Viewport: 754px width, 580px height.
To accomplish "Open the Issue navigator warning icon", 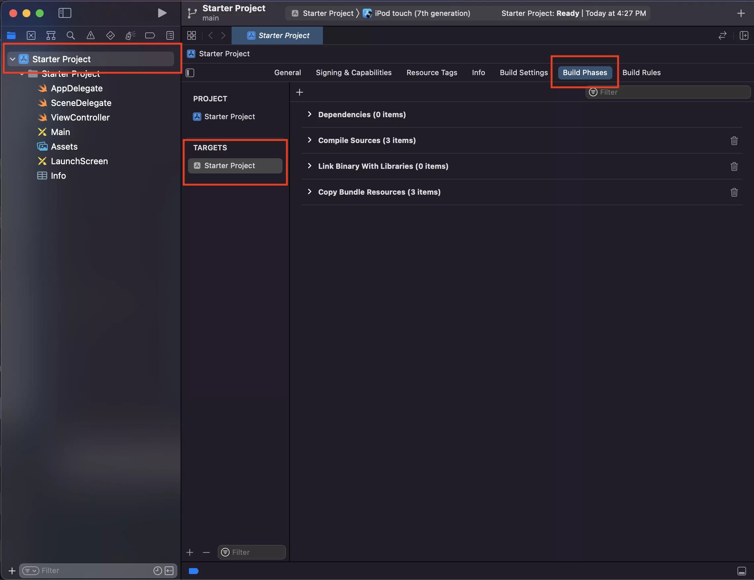I will [x=90, y=35].
